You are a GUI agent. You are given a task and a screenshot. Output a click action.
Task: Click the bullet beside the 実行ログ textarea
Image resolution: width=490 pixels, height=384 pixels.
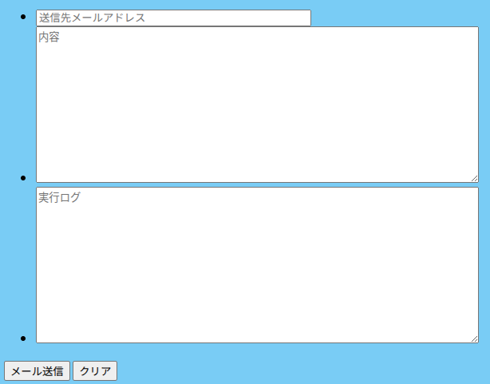point(23,338)
